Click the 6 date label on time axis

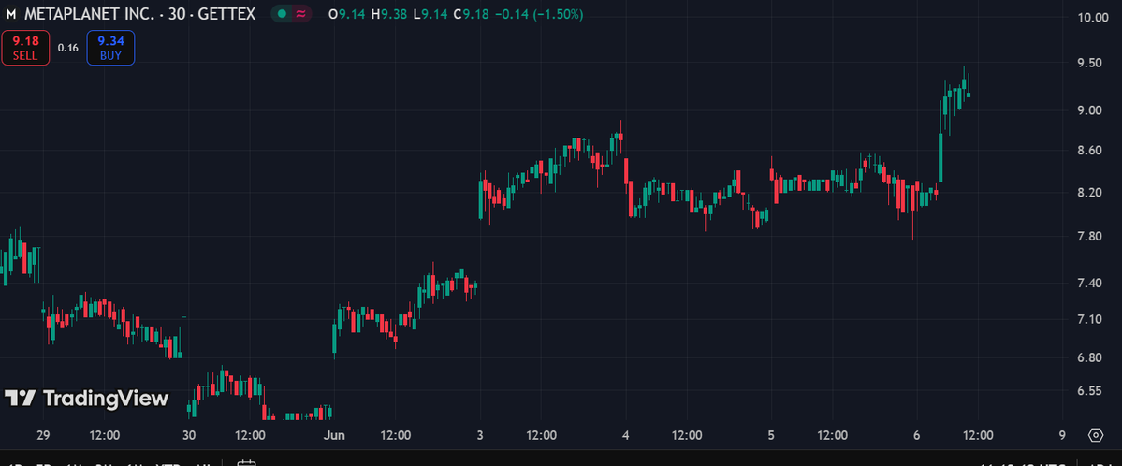(x=917, y=435)
